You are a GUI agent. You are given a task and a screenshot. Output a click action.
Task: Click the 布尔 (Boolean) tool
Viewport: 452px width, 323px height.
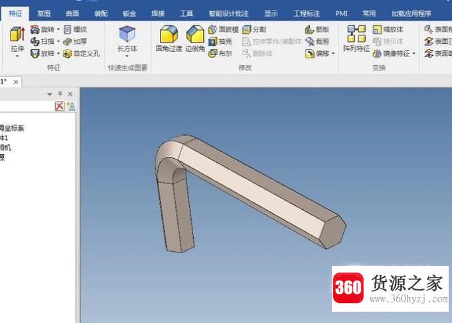[220, 53]
